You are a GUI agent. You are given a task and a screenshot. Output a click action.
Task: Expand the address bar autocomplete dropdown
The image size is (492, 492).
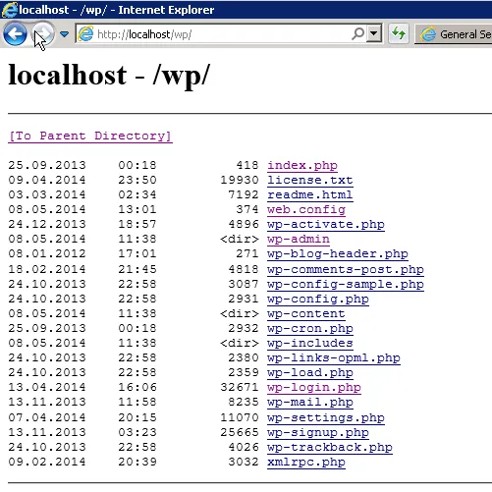pyautogui.click(x=373, y=33)
